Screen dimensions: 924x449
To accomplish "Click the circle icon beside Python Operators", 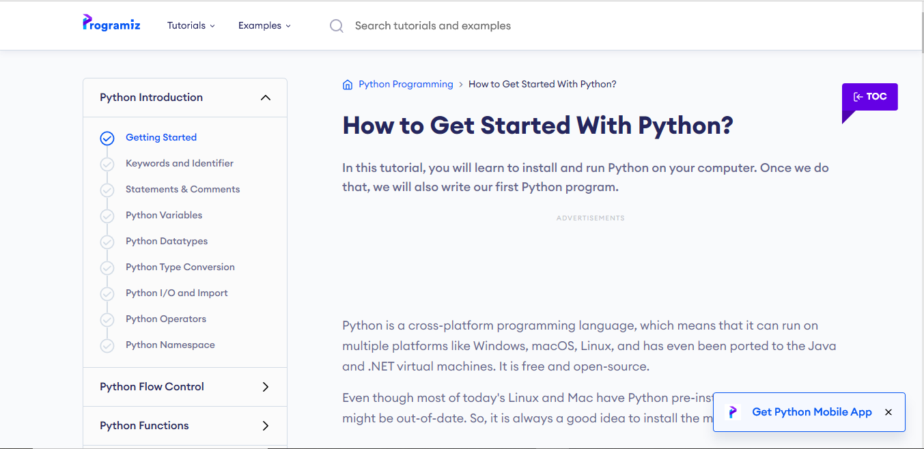I will point(107,319).
